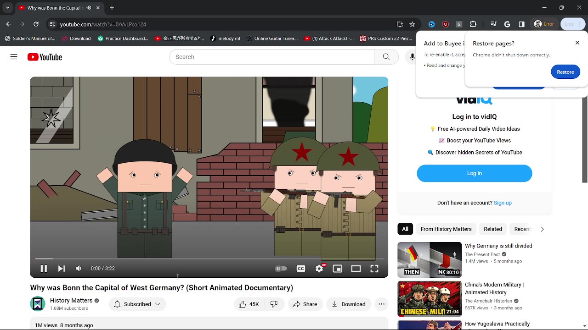The width and height of the screenshot is (588, 330).
Task: Dislike the video
Action: [274, 304]
